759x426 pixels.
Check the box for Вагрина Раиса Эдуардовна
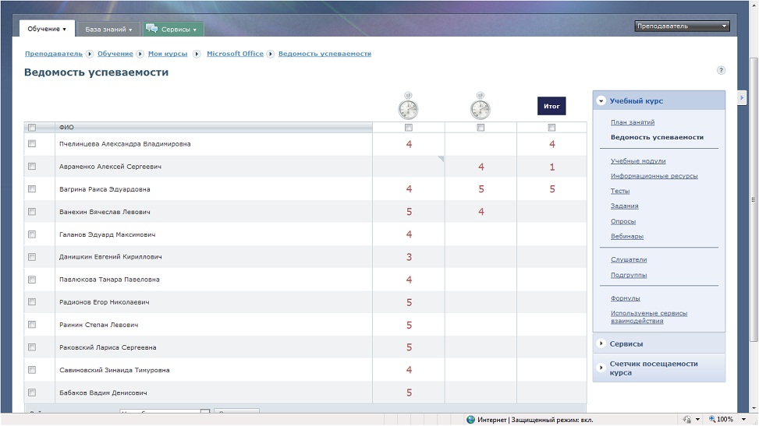coord(32,189)
